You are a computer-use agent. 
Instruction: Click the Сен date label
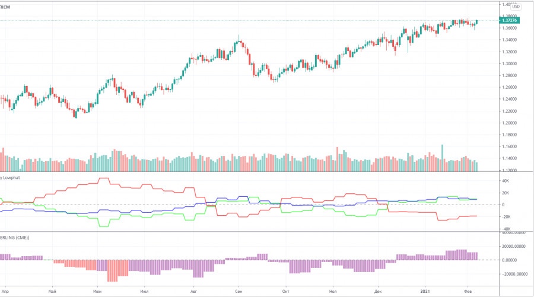(238, 292)
